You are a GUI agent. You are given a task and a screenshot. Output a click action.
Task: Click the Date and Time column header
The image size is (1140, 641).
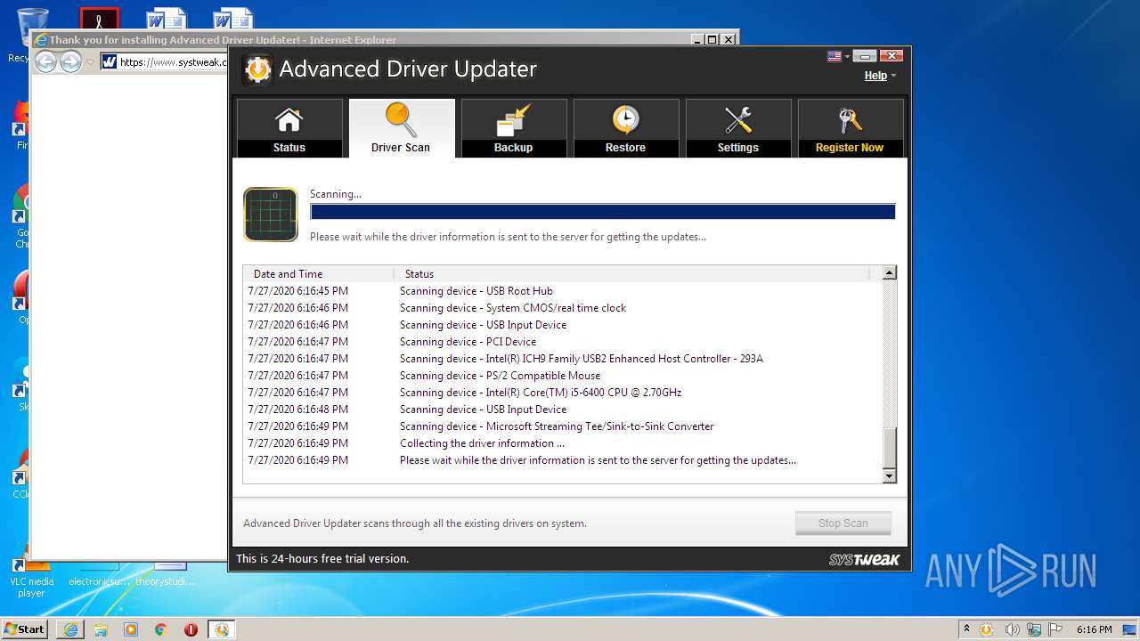coord(319,274)
